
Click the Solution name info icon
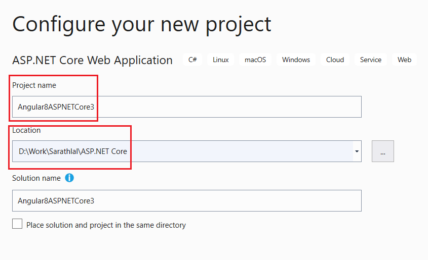(x=69, y=178)
